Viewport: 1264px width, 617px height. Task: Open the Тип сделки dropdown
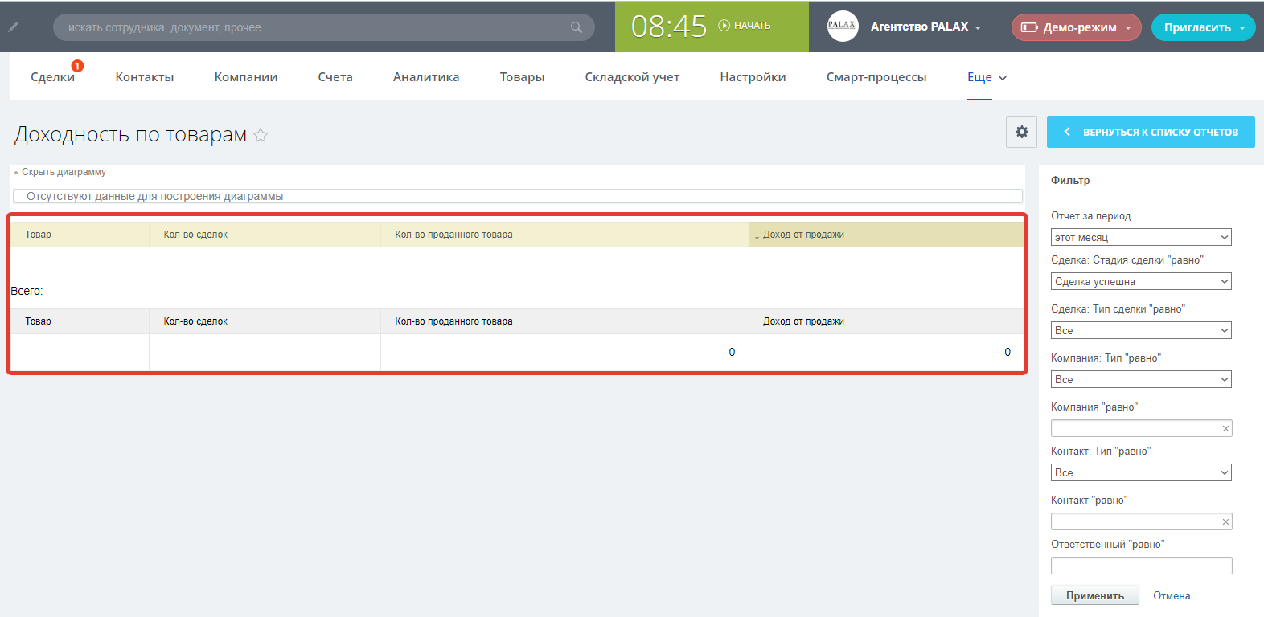point(1141,330)
